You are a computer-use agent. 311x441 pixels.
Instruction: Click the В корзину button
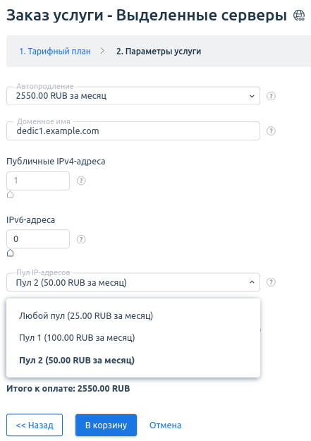[x=106, y=425]
